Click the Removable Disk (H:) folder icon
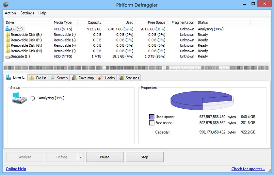Image resolution: width=274 pixels, height=175 pixels. coord(8,51)
